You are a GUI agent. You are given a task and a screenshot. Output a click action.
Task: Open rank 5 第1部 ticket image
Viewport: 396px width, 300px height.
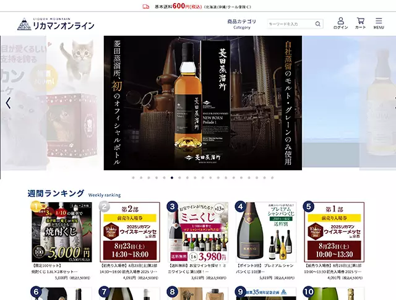(x=334, y=232)
